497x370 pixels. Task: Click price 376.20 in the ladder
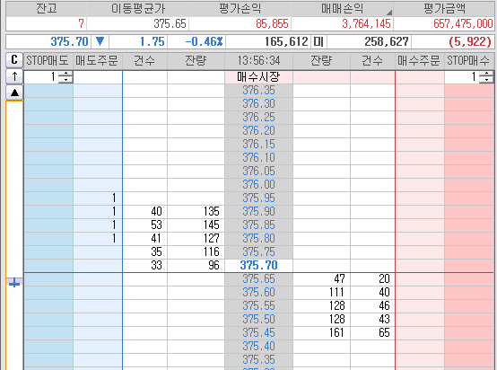point(258,131)
